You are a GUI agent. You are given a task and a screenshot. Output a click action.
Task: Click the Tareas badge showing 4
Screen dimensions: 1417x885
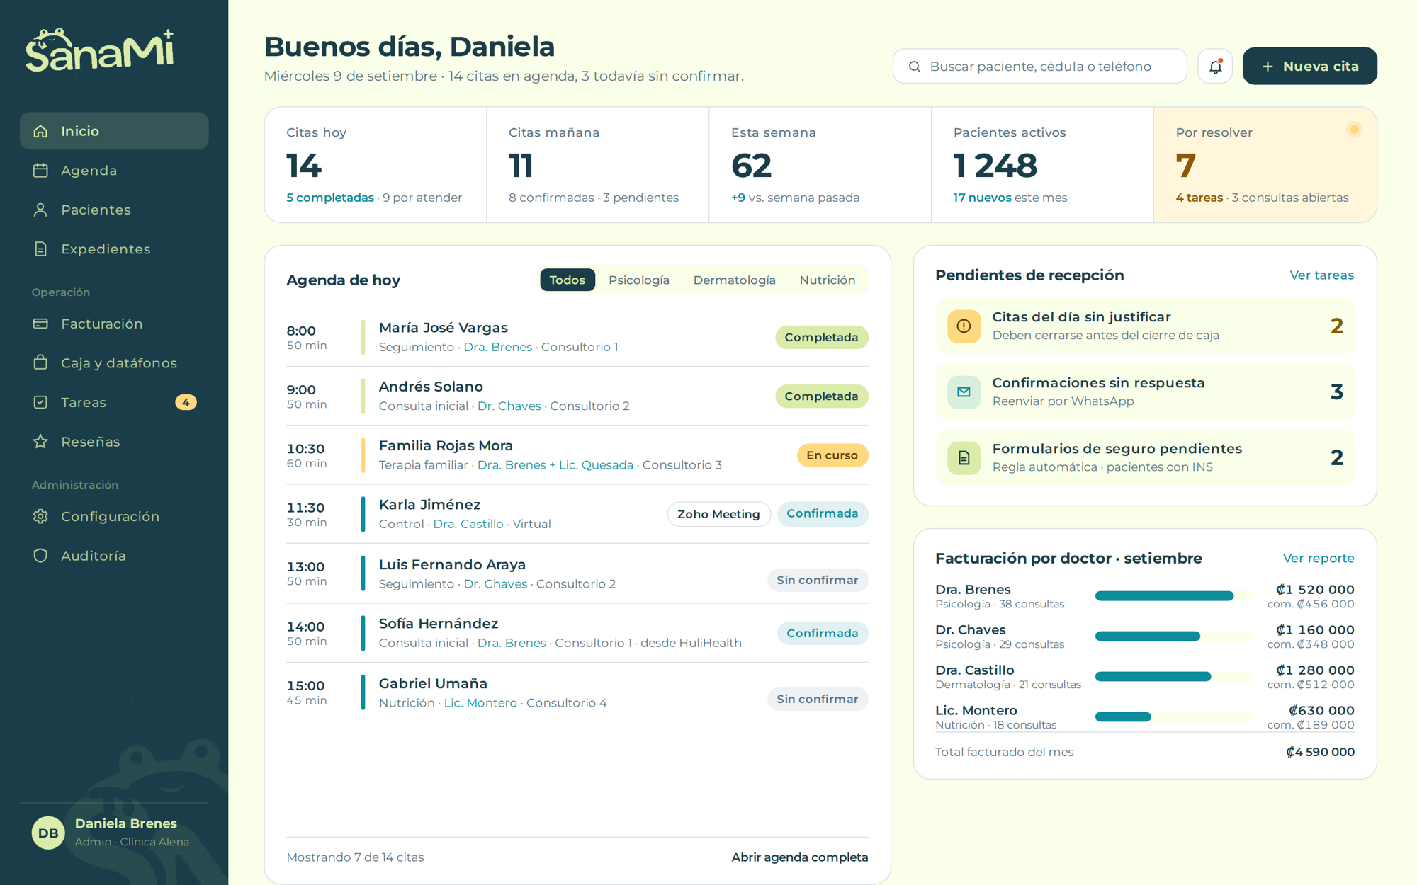click(186, 402)
